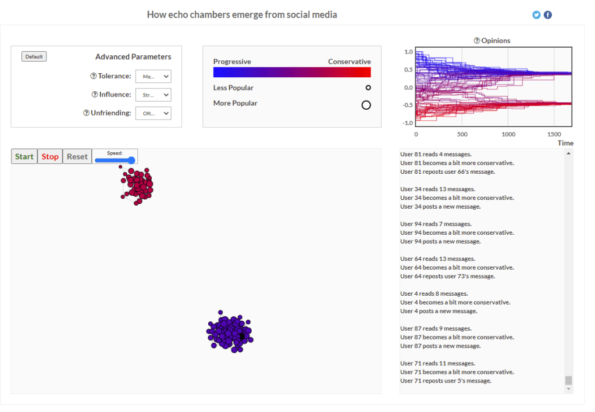Open the Unfriending dropdown
The height and width of the screenshot is (412, 595).
pos(154,113)
